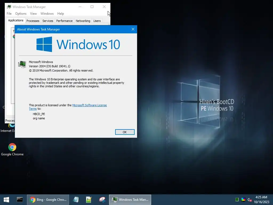The image size is (273, 205).
Task: Click the green CPU usage tray icon
Action: [237, 199]
